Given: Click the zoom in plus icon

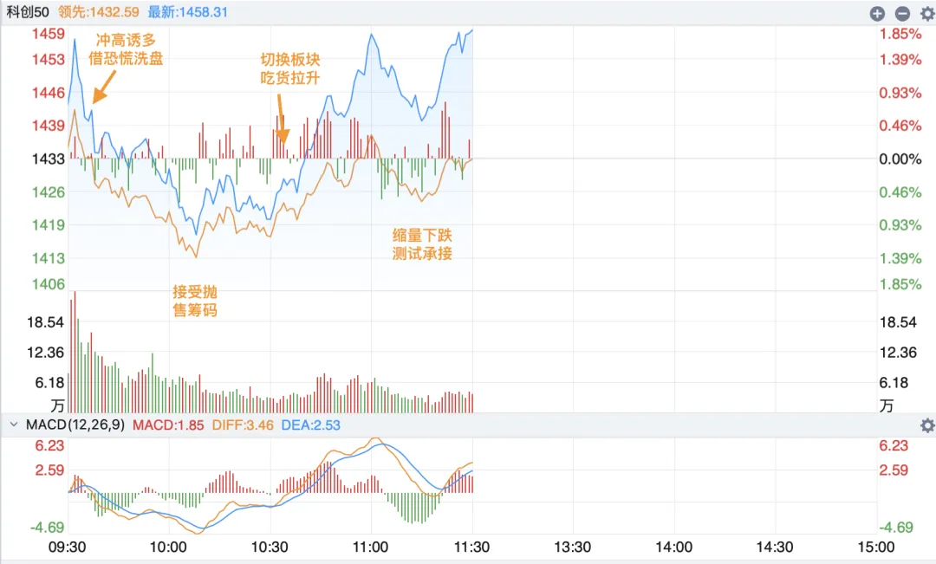Looking at the screenshot, I should tap(878, 13).
